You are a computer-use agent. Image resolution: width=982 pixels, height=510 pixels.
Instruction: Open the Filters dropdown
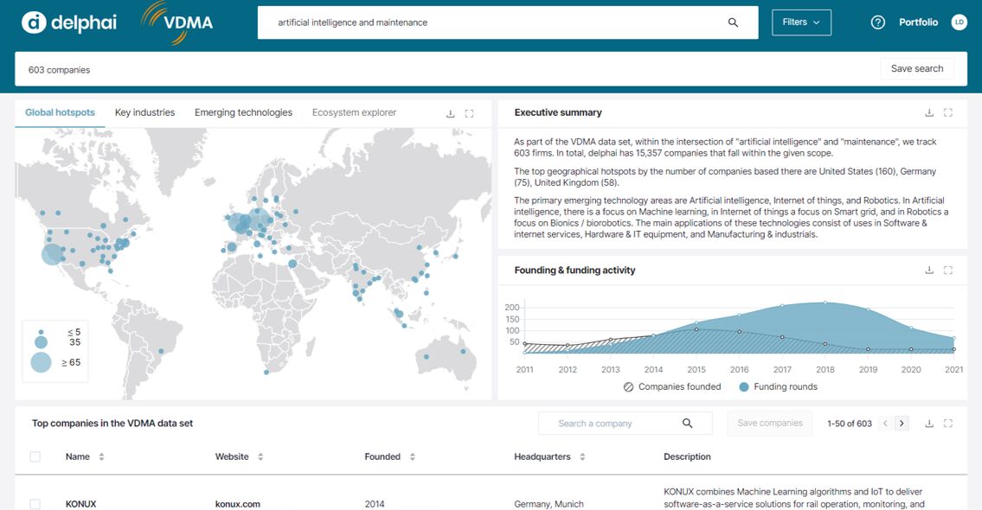[x=801, y=22]
